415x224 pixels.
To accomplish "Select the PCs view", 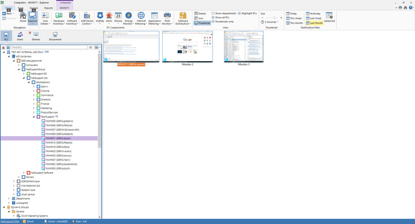I will point(6,36).
